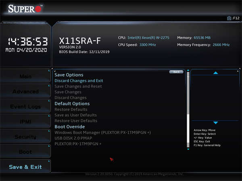
Task: Boot override to USB DISK 2.0 PMAP
Action: 73,138
